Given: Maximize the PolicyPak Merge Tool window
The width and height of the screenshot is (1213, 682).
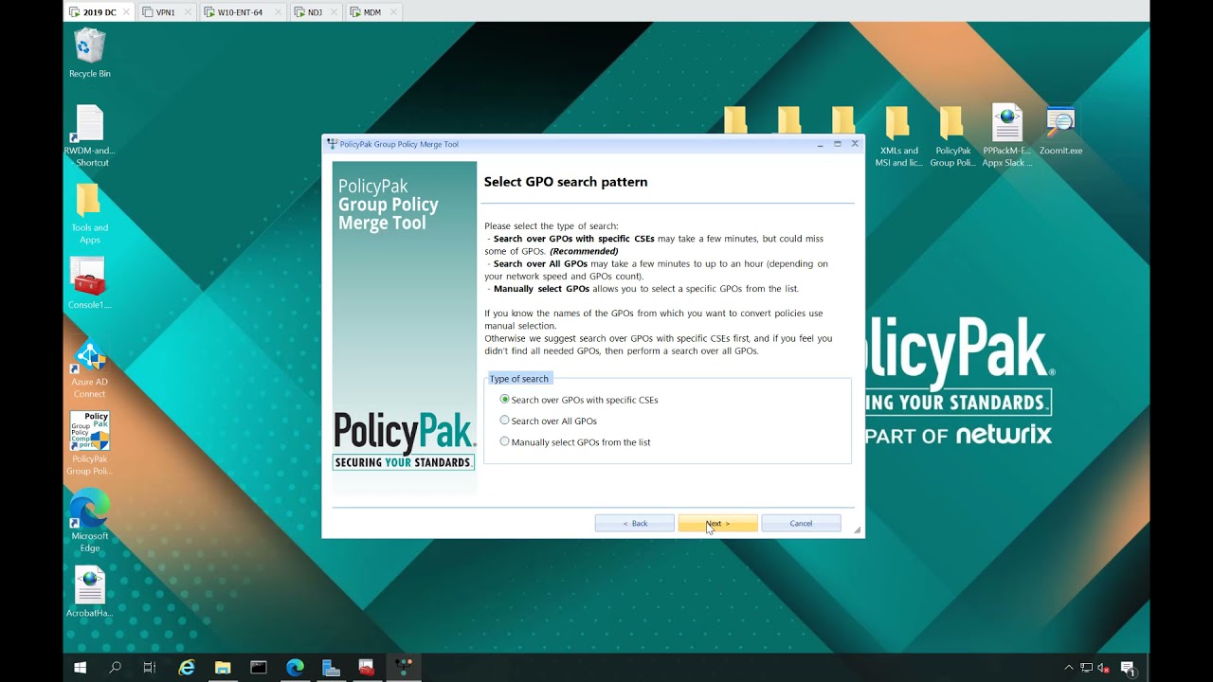Looking at the screenshot, I should [838, 144].
